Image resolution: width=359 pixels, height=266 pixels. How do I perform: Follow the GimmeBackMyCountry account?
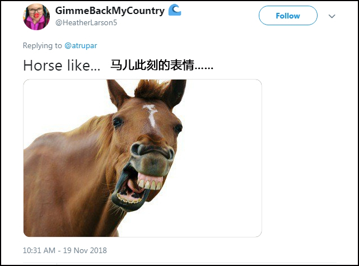288,16
